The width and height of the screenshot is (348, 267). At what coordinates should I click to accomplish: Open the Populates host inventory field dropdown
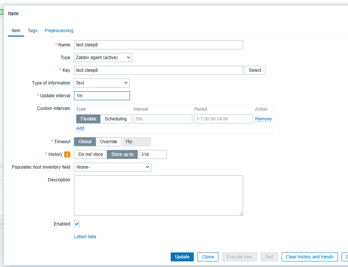pyautogui.click(x=112, y=167)
